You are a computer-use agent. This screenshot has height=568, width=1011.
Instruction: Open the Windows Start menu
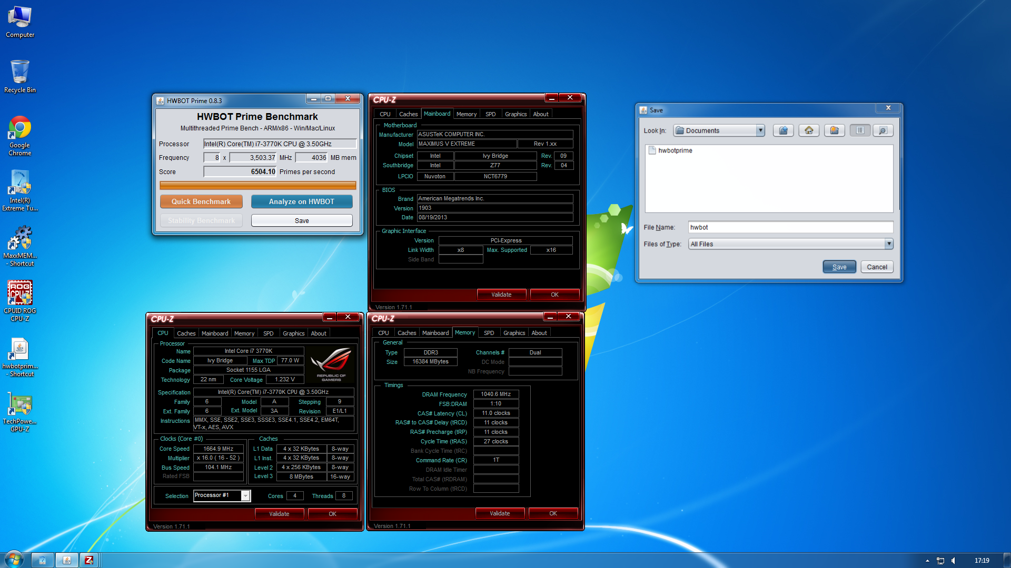tap(14, 560)
